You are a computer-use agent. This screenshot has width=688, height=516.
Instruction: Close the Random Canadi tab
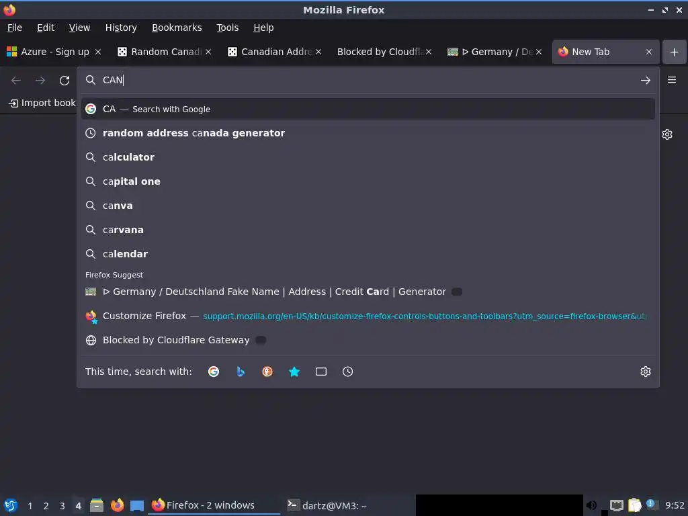(x=208, y=52)
